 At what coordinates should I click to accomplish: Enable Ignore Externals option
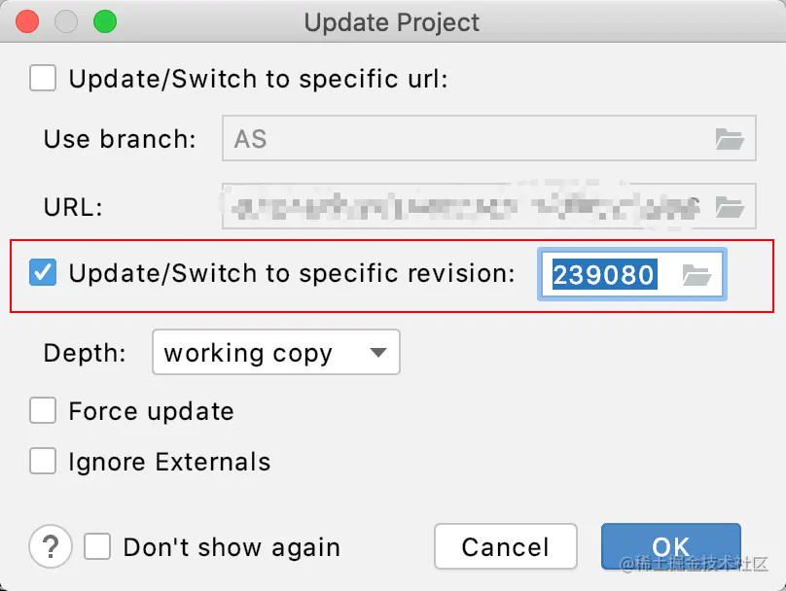(43, 461)
